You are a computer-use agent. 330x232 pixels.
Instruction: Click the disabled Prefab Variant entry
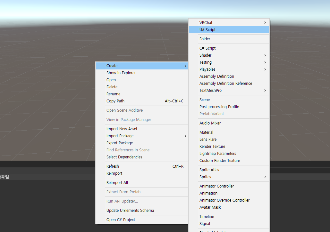(x=229, y=114)
